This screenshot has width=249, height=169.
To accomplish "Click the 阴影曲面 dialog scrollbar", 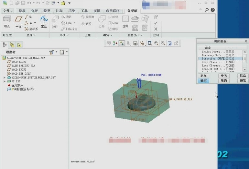I will click(x=245, y=61).
